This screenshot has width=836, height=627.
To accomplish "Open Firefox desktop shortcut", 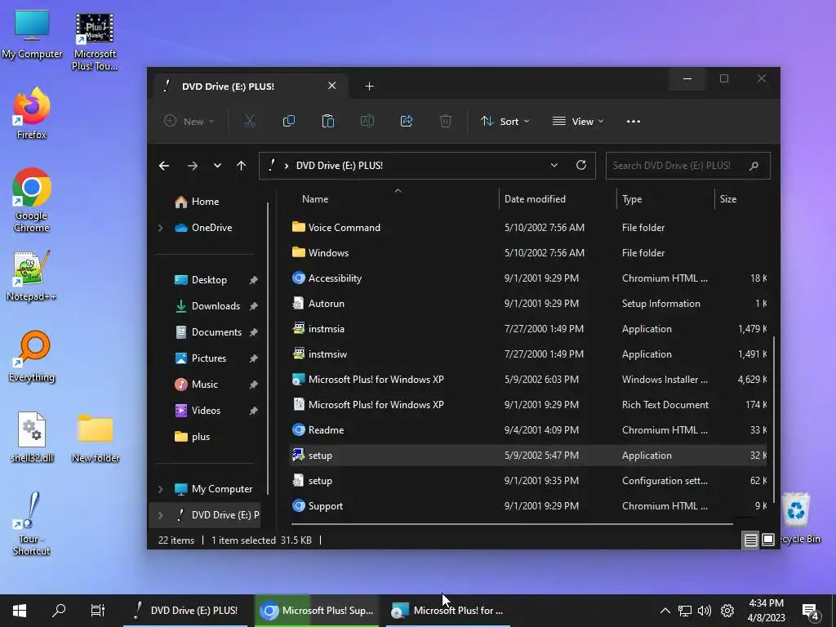I will (32, 113).
